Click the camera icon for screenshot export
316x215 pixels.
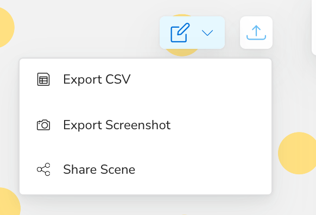(43, 125)
